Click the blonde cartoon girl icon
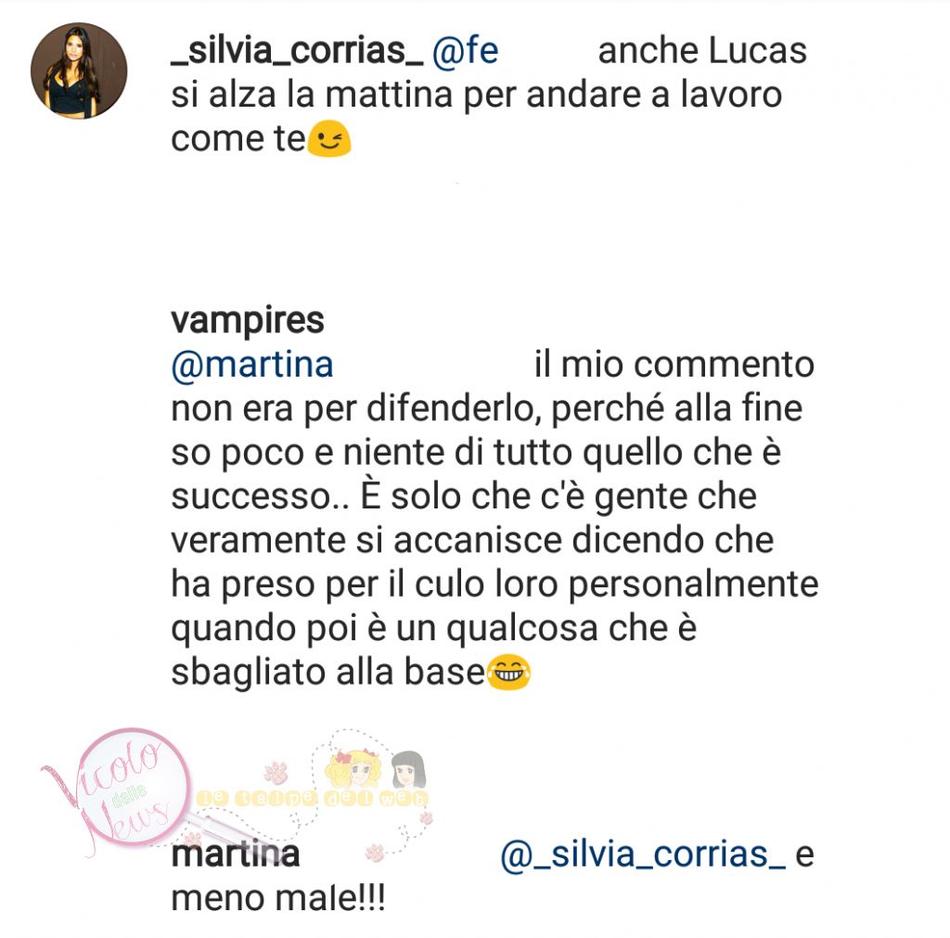Screen dimensions: 950x938 [353, 769]
